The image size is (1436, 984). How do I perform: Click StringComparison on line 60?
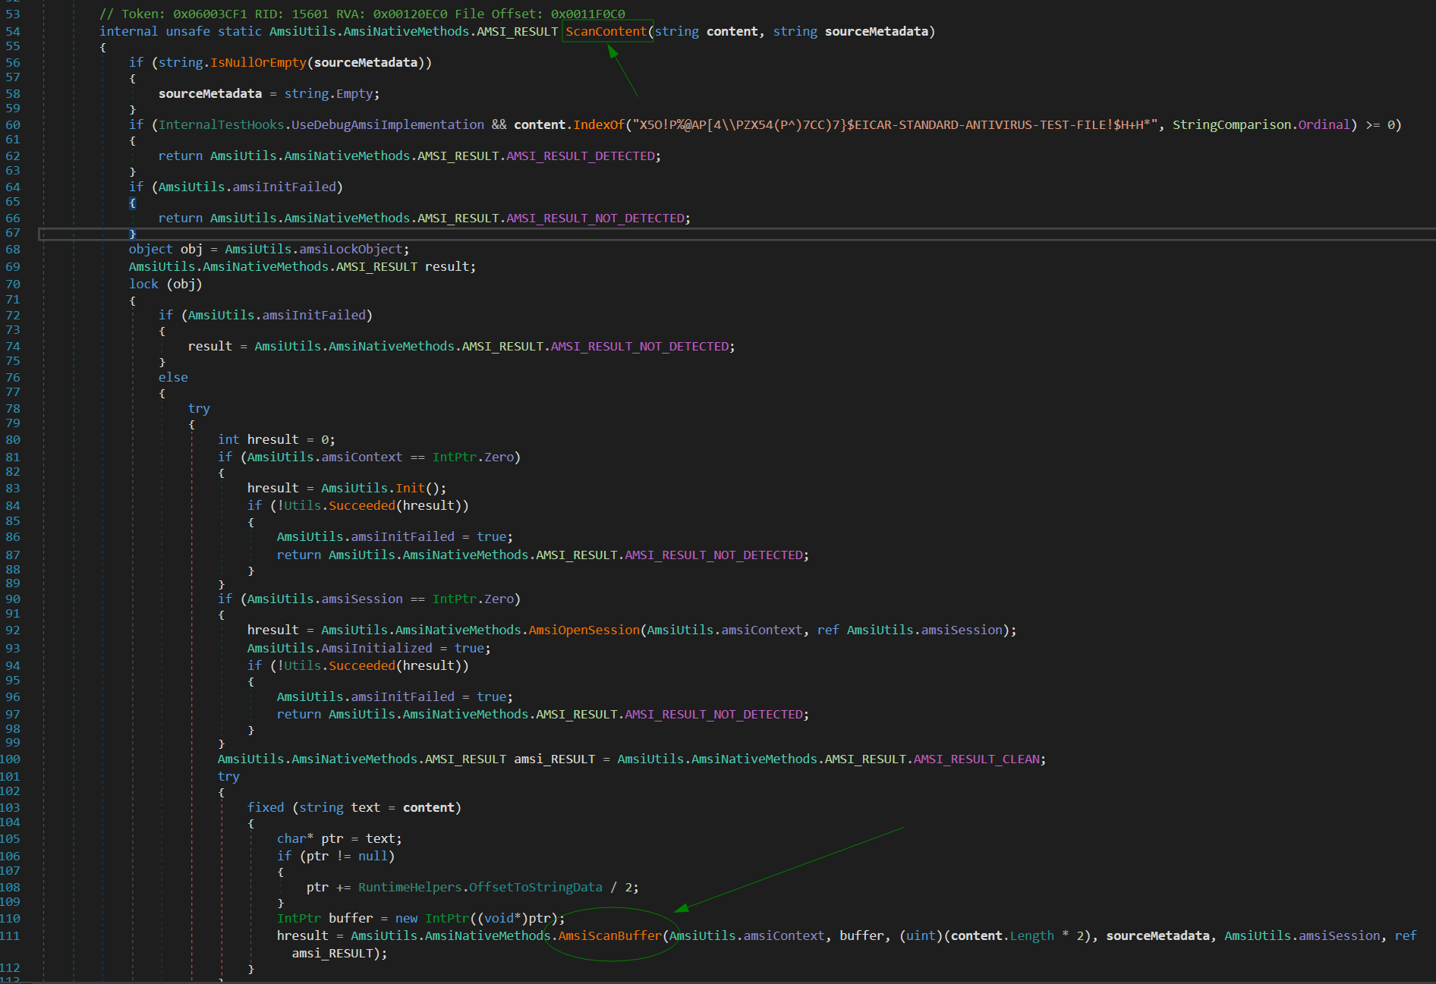click(1231, 124)
